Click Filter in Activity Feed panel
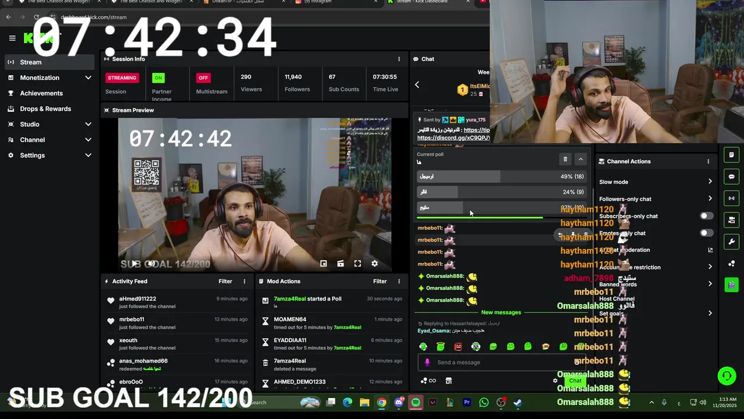Viewport: 744px width, 419px height. pos(226,281)
